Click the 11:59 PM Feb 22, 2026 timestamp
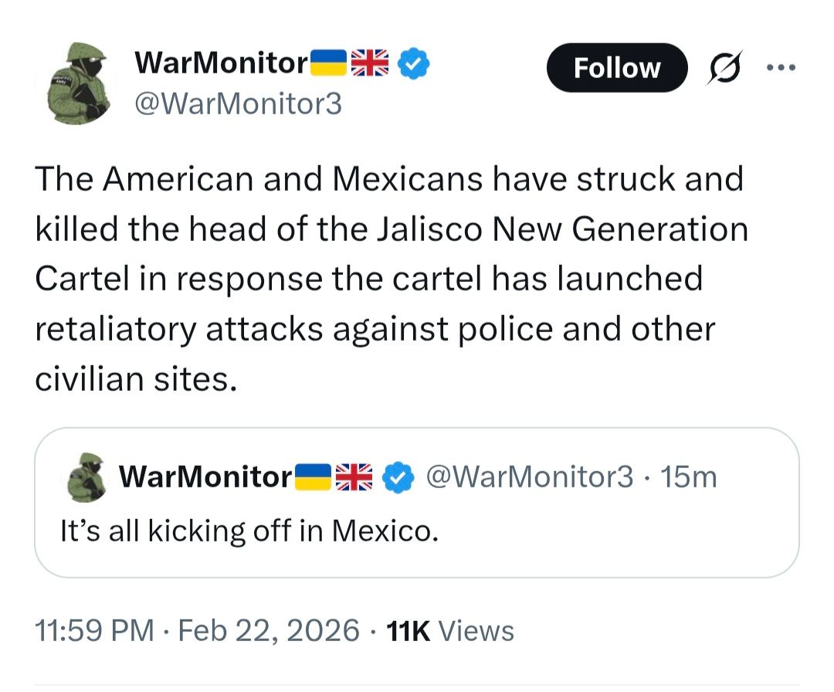This screenshot has width=834, height=692. (x=197, y=630)
